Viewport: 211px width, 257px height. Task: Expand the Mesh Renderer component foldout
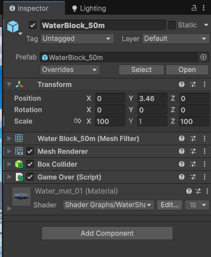(x=9, y=151)
